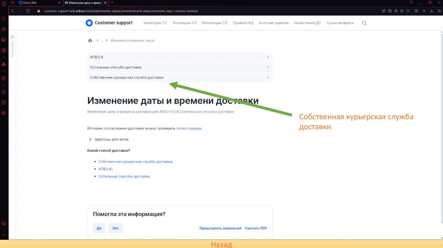Viewport: 443px width, 248px height.
Task: Open the Начисления ДС menu
Action: pos(308,23)
